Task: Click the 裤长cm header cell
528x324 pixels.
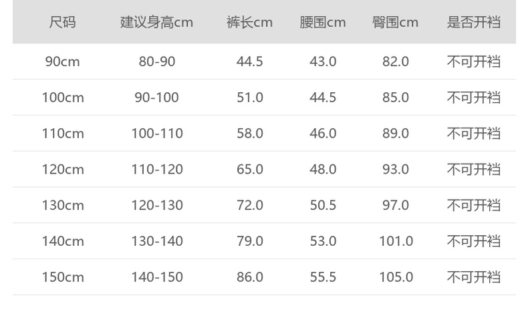Action: (249, 22)
